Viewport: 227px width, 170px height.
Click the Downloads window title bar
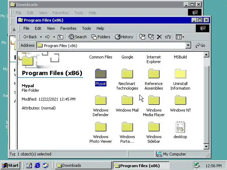pyautogui.click(x=97, y=5)
